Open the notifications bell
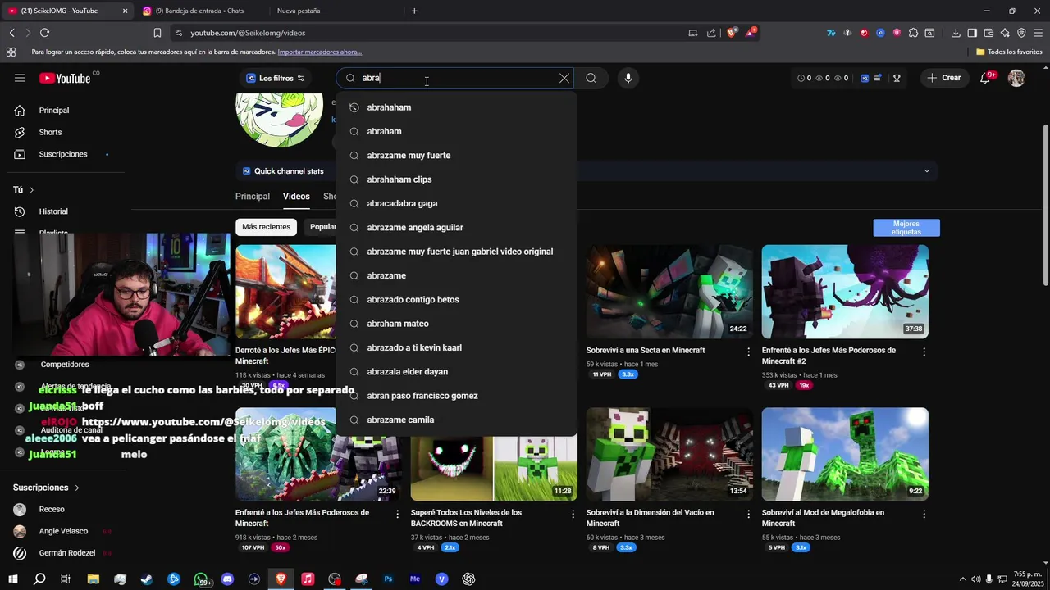 click(x=986, y=78)
